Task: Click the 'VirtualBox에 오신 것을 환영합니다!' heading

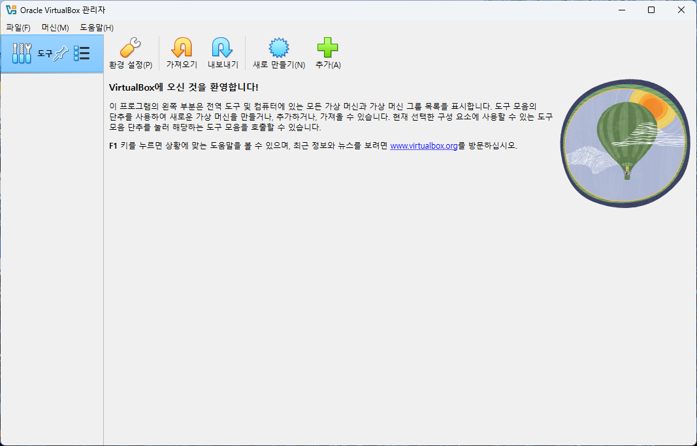Action: (x=184, y=87)
